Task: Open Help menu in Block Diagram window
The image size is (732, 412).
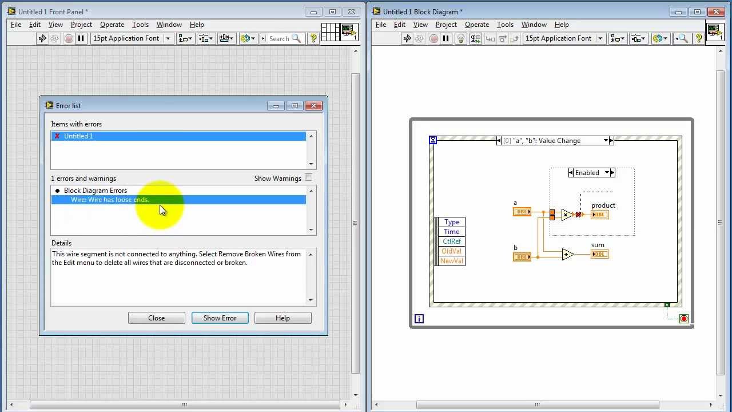Action: pyautogui.click(x=562, y=25)
